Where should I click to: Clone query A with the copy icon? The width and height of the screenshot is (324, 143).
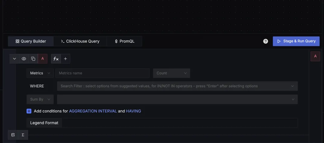tap(33, 59)
